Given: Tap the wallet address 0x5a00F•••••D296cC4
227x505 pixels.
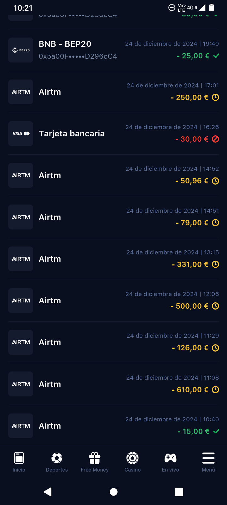Looking at the screenshot, I should [78, 56].
